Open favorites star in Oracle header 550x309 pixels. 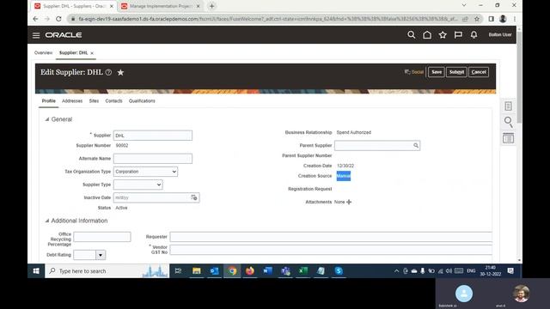443,34
